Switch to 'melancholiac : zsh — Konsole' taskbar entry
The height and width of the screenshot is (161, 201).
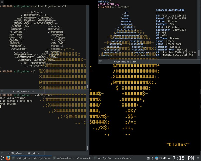coord(72,158)
